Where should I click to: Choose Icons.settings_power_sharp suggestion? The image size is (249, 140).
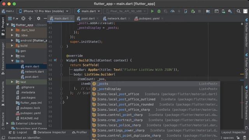click(155, 130)
